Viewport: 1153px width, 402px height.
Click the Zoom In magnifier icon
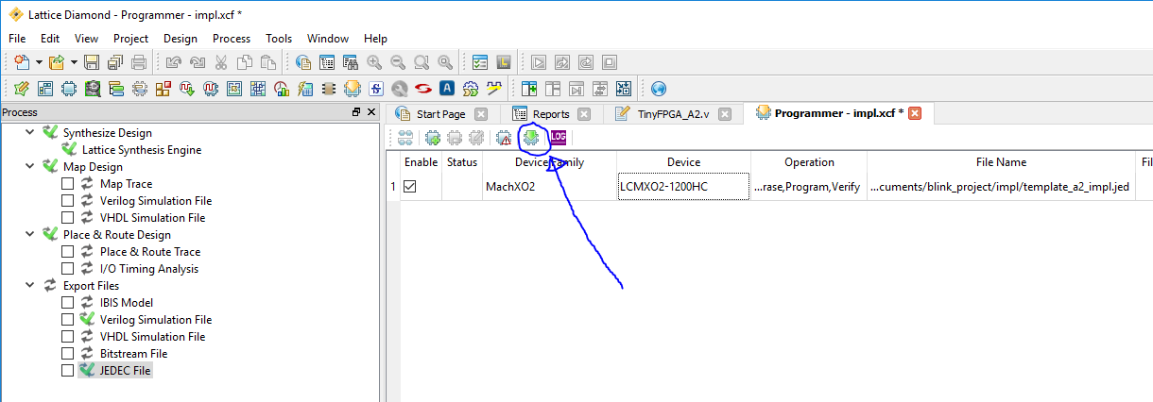pyautogui.click(x=374, y=63)
